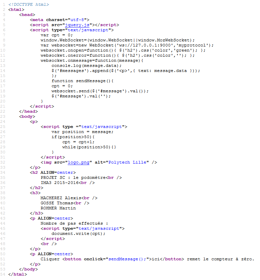
Task: Click line number 1 in the gutter
Action: (3, 4)
